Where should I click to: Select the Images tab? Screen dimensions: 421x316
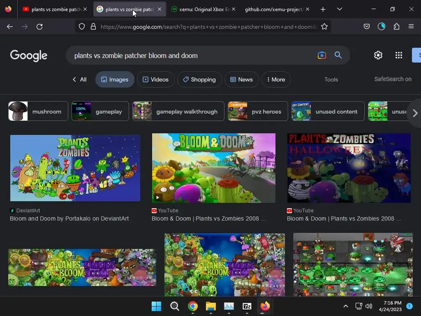(x=115, y=79)
